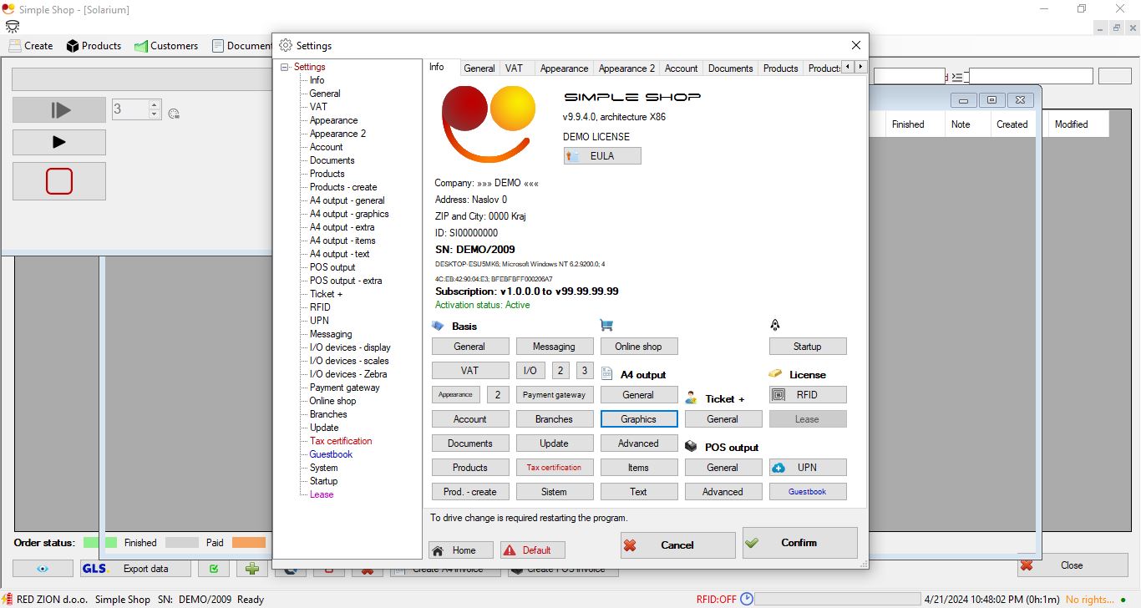The width and height of the screenshot is (1141, 608).
Task: Open the Create menu in the main toolbar
Action: coord(31,46)
